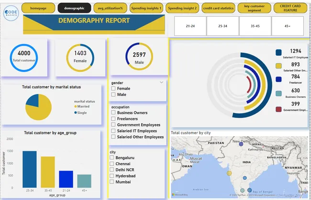This screenshot has width=311, height=200.
Task: Select the Single pie slice
Action: (33, 100)
